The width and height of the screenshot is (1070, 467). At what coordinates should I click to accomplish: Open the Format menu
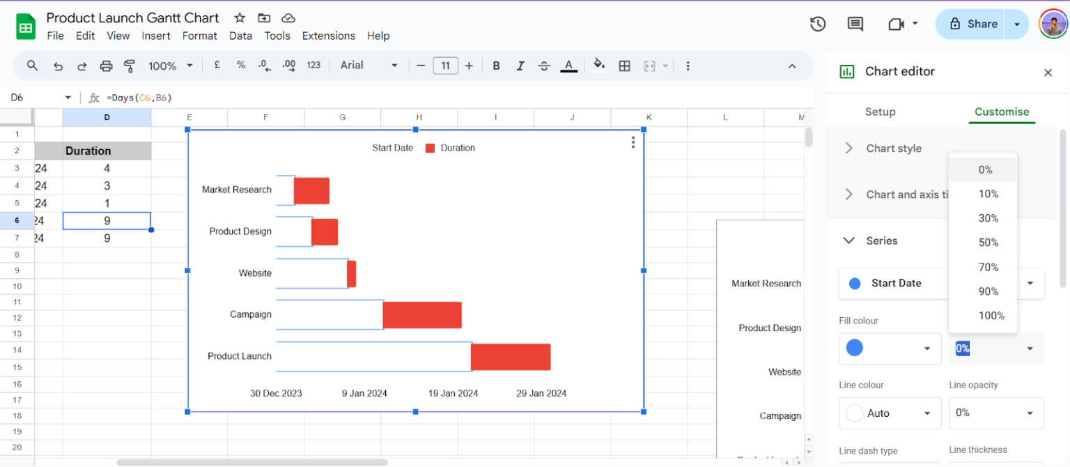pos(200,36)
